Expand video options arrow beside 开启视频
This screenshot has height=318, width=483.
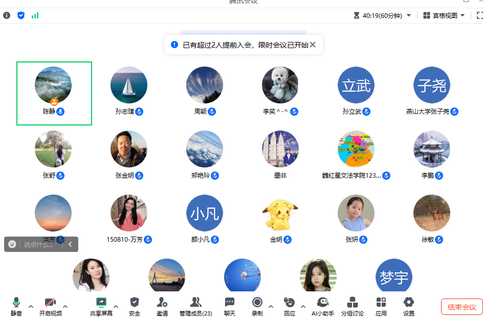(x=65, y=307)
